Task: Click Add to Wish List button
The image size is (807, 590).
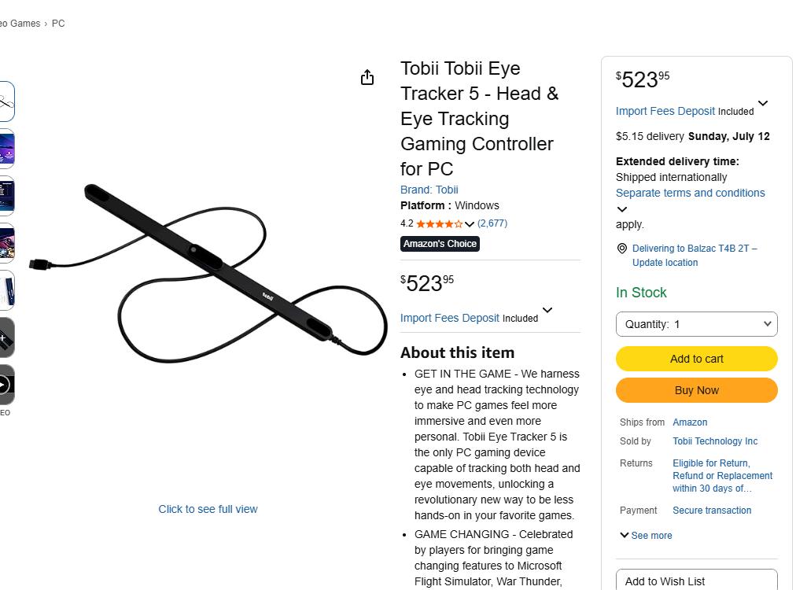Action: (x=696, y=581)
